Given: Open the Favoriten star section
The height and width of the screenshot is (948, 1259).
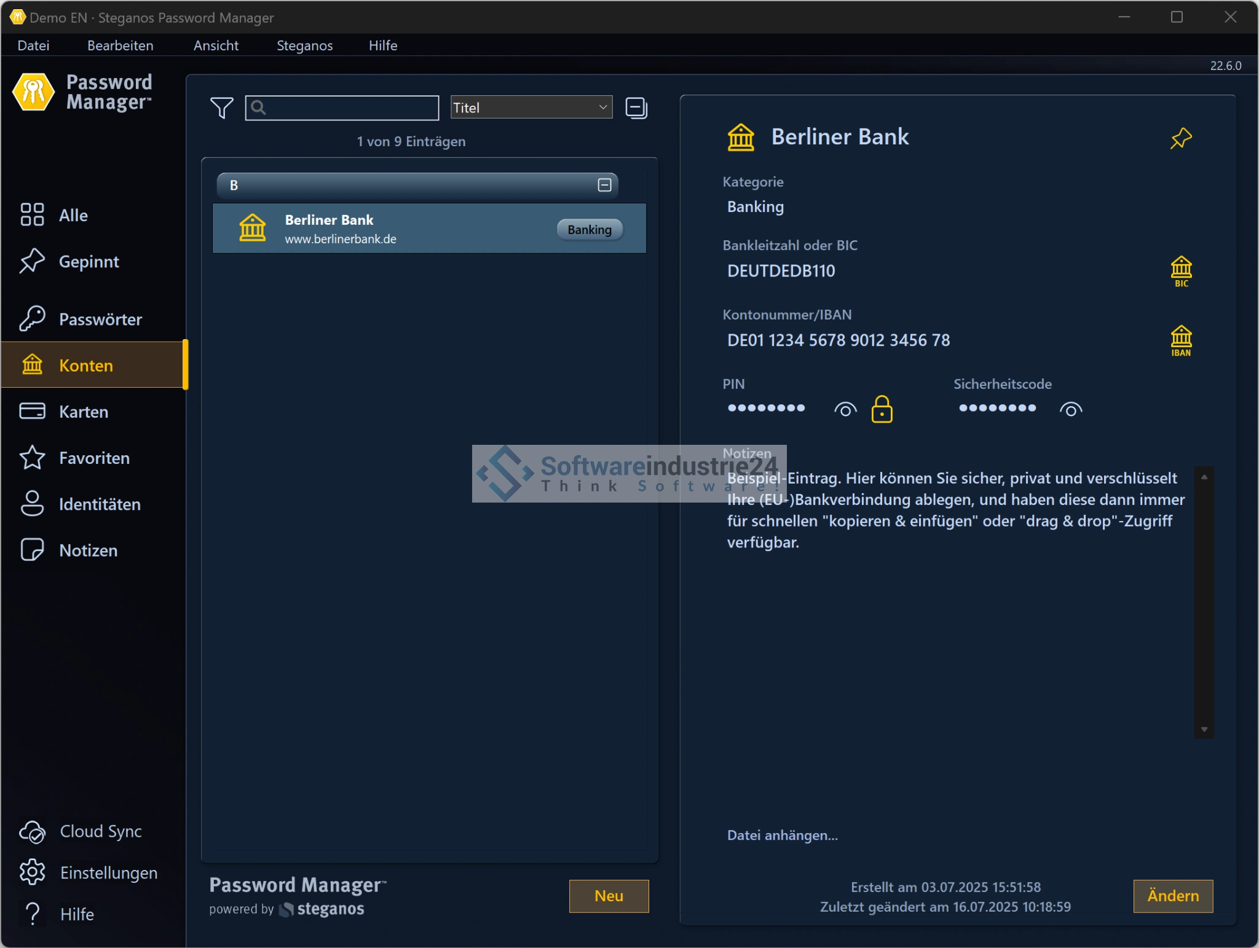Looking at the screenshot, I should tap(93, 458).
